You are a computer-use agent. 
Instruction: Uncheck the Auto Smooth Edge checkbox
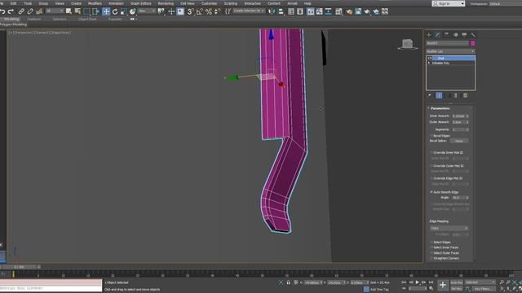[431, 192]
